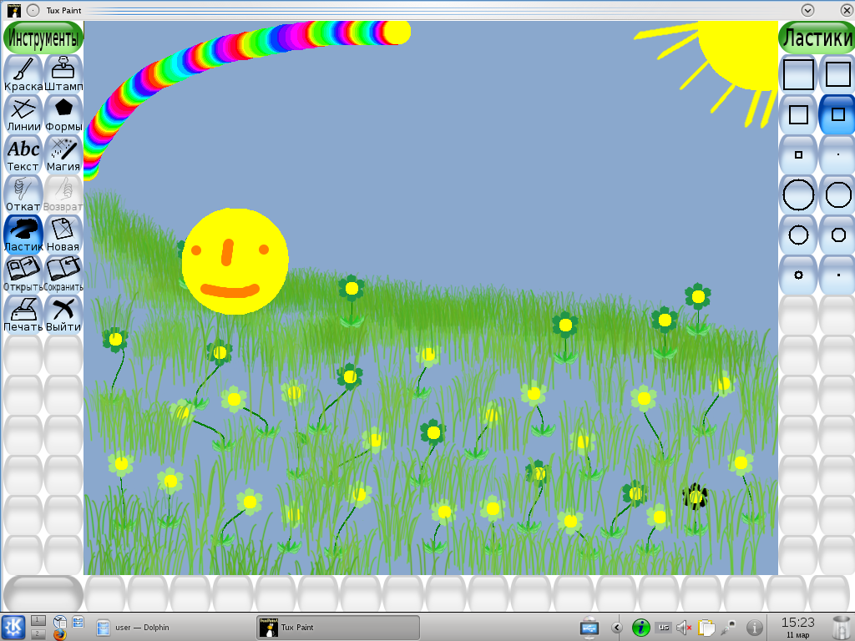Choose the Штамп stamp tool
This screenshot has width=855, height=641.
[x=63, y=73]
